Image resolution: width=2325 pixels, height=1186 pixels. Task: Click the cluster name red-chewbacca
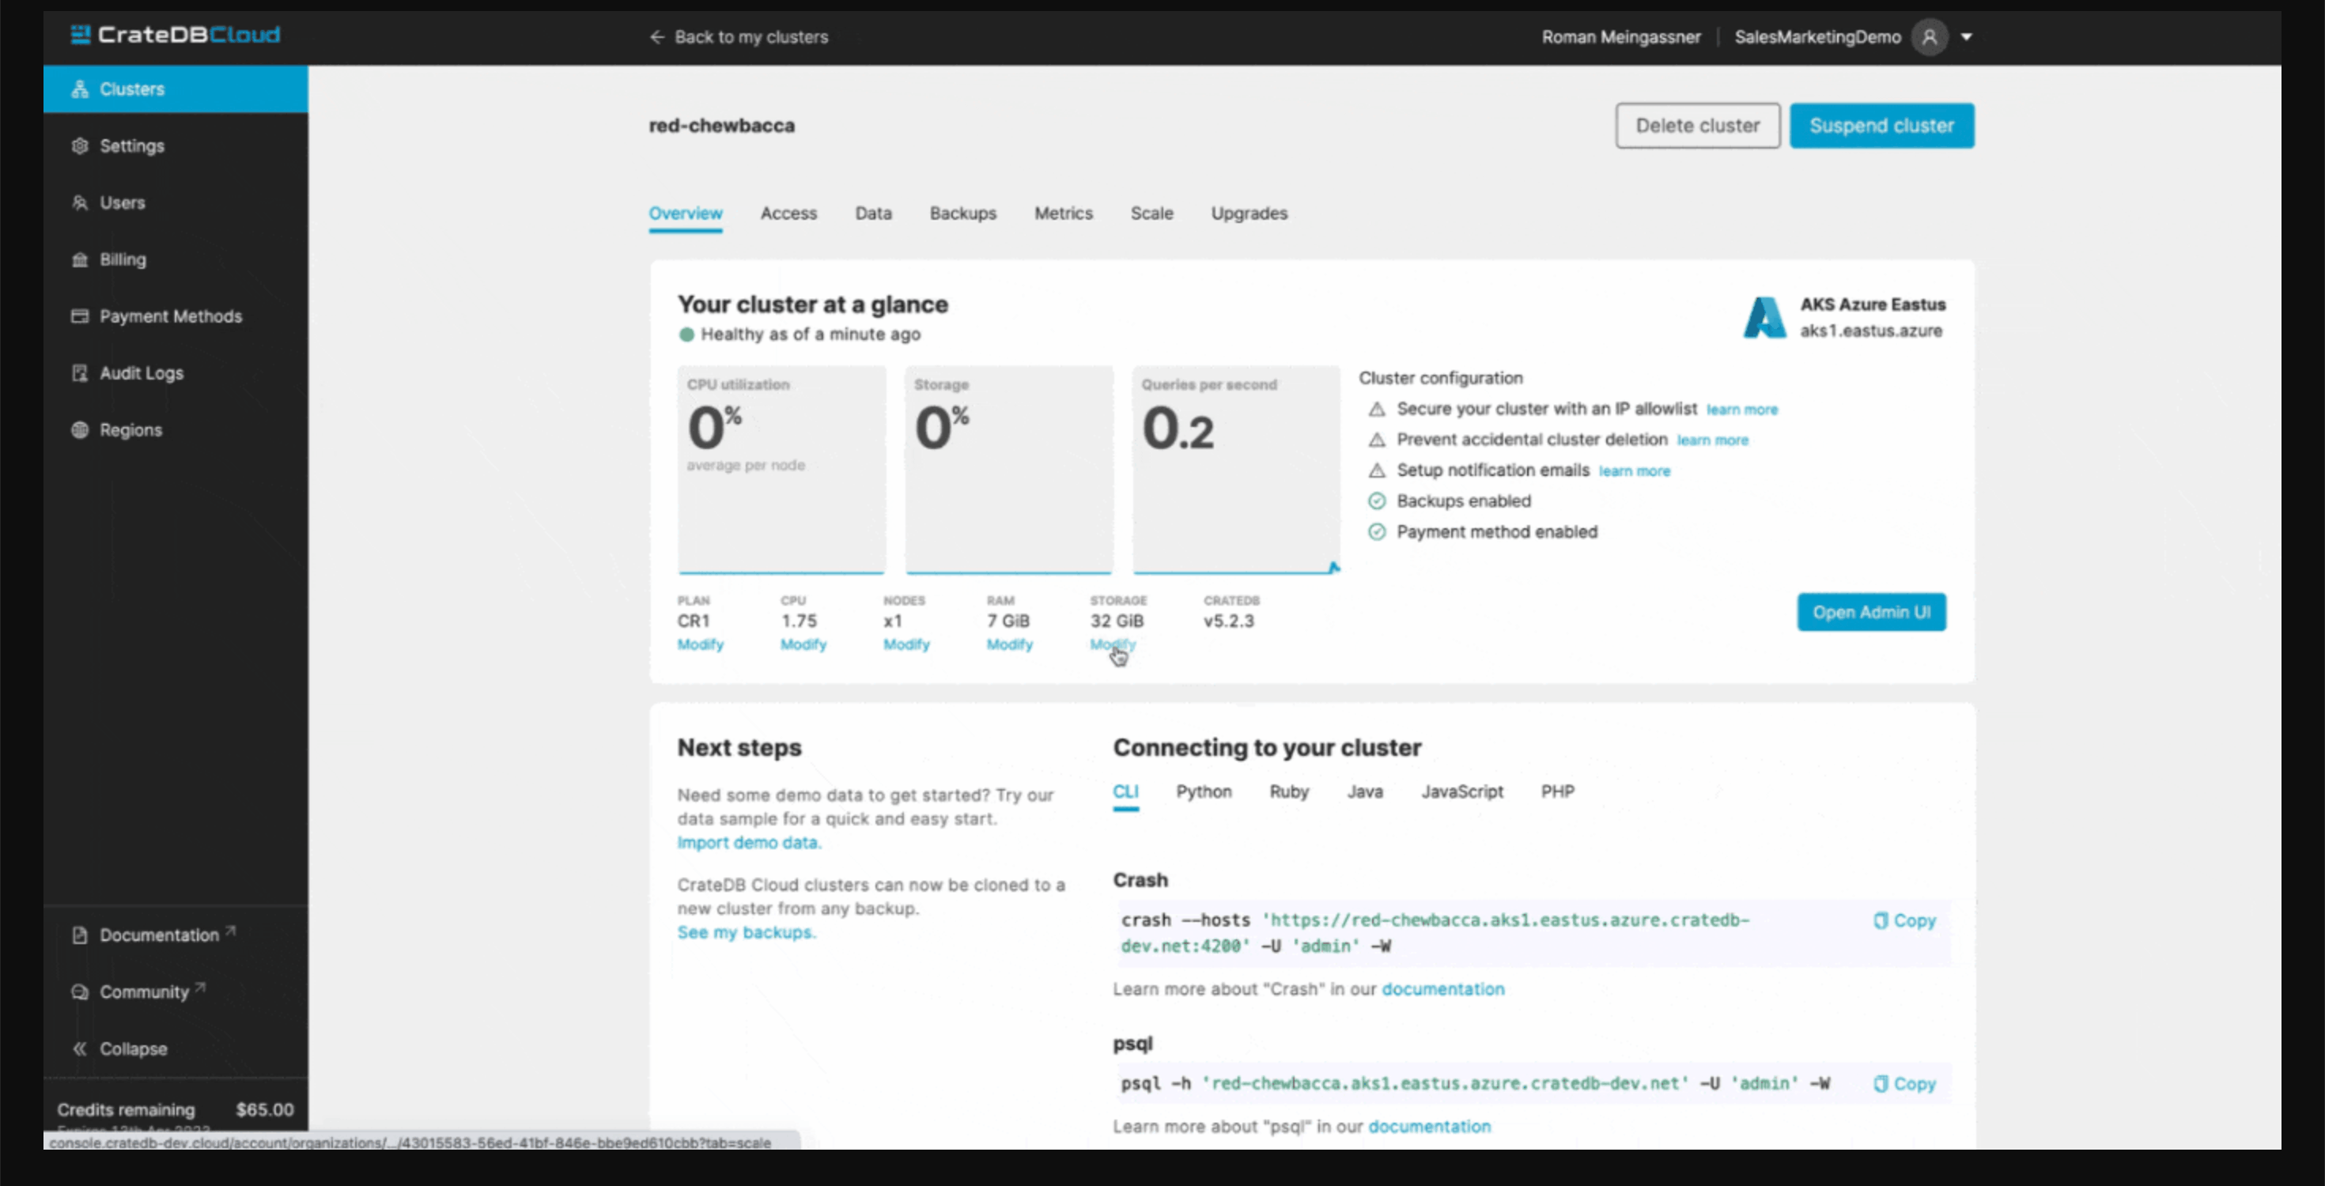pyautogui.click(x=722, y=126)
